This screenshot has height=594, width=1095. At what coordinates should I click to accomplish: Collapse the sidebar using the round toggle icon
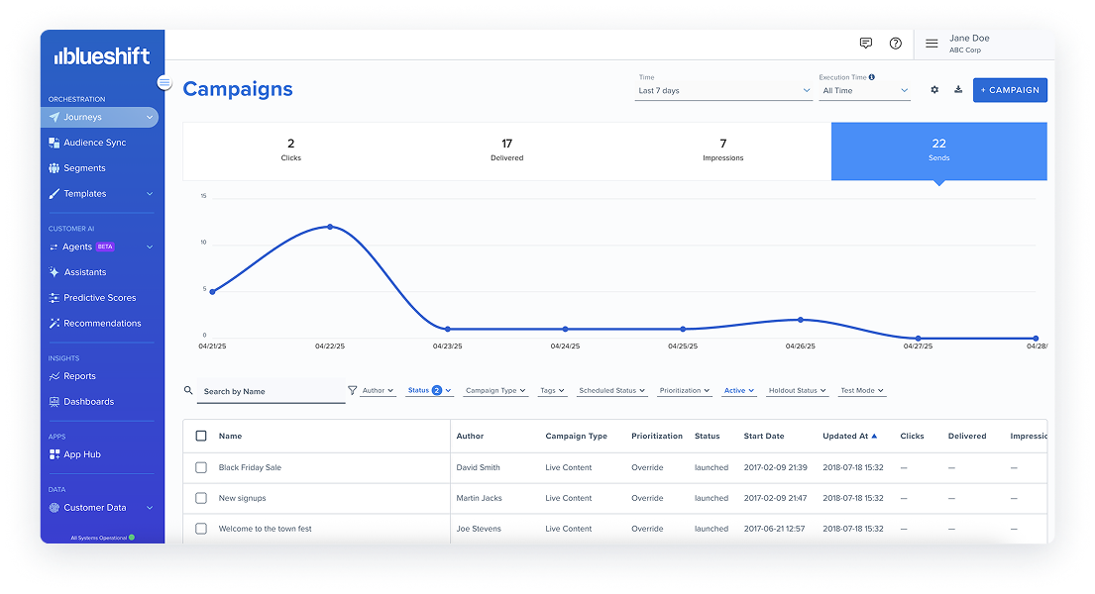click(164, 83)
